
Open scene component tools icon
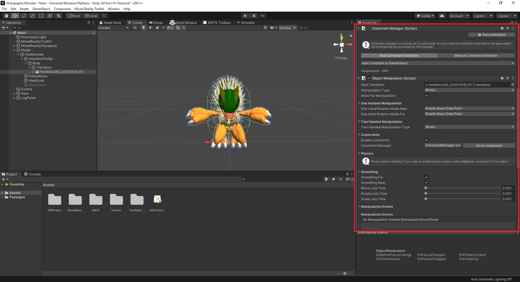coord(266,28)
